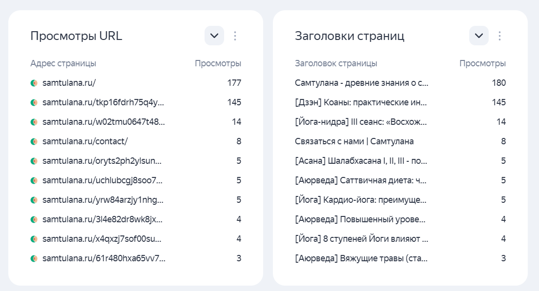This screenshot has height=291, width=539.
Task: Expand the Просмотры URL widget dropdown chevron
Action: pos(214,36)
